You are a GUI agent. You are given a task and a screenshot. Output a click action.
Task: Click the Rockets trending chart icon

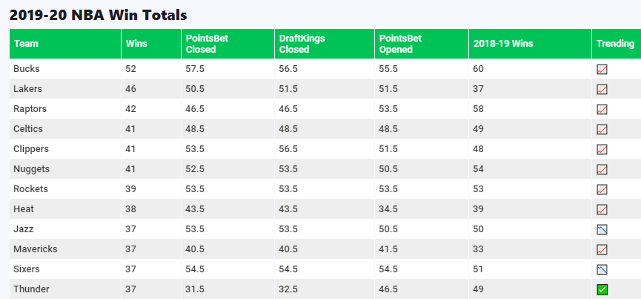click(x=602, y=189)
